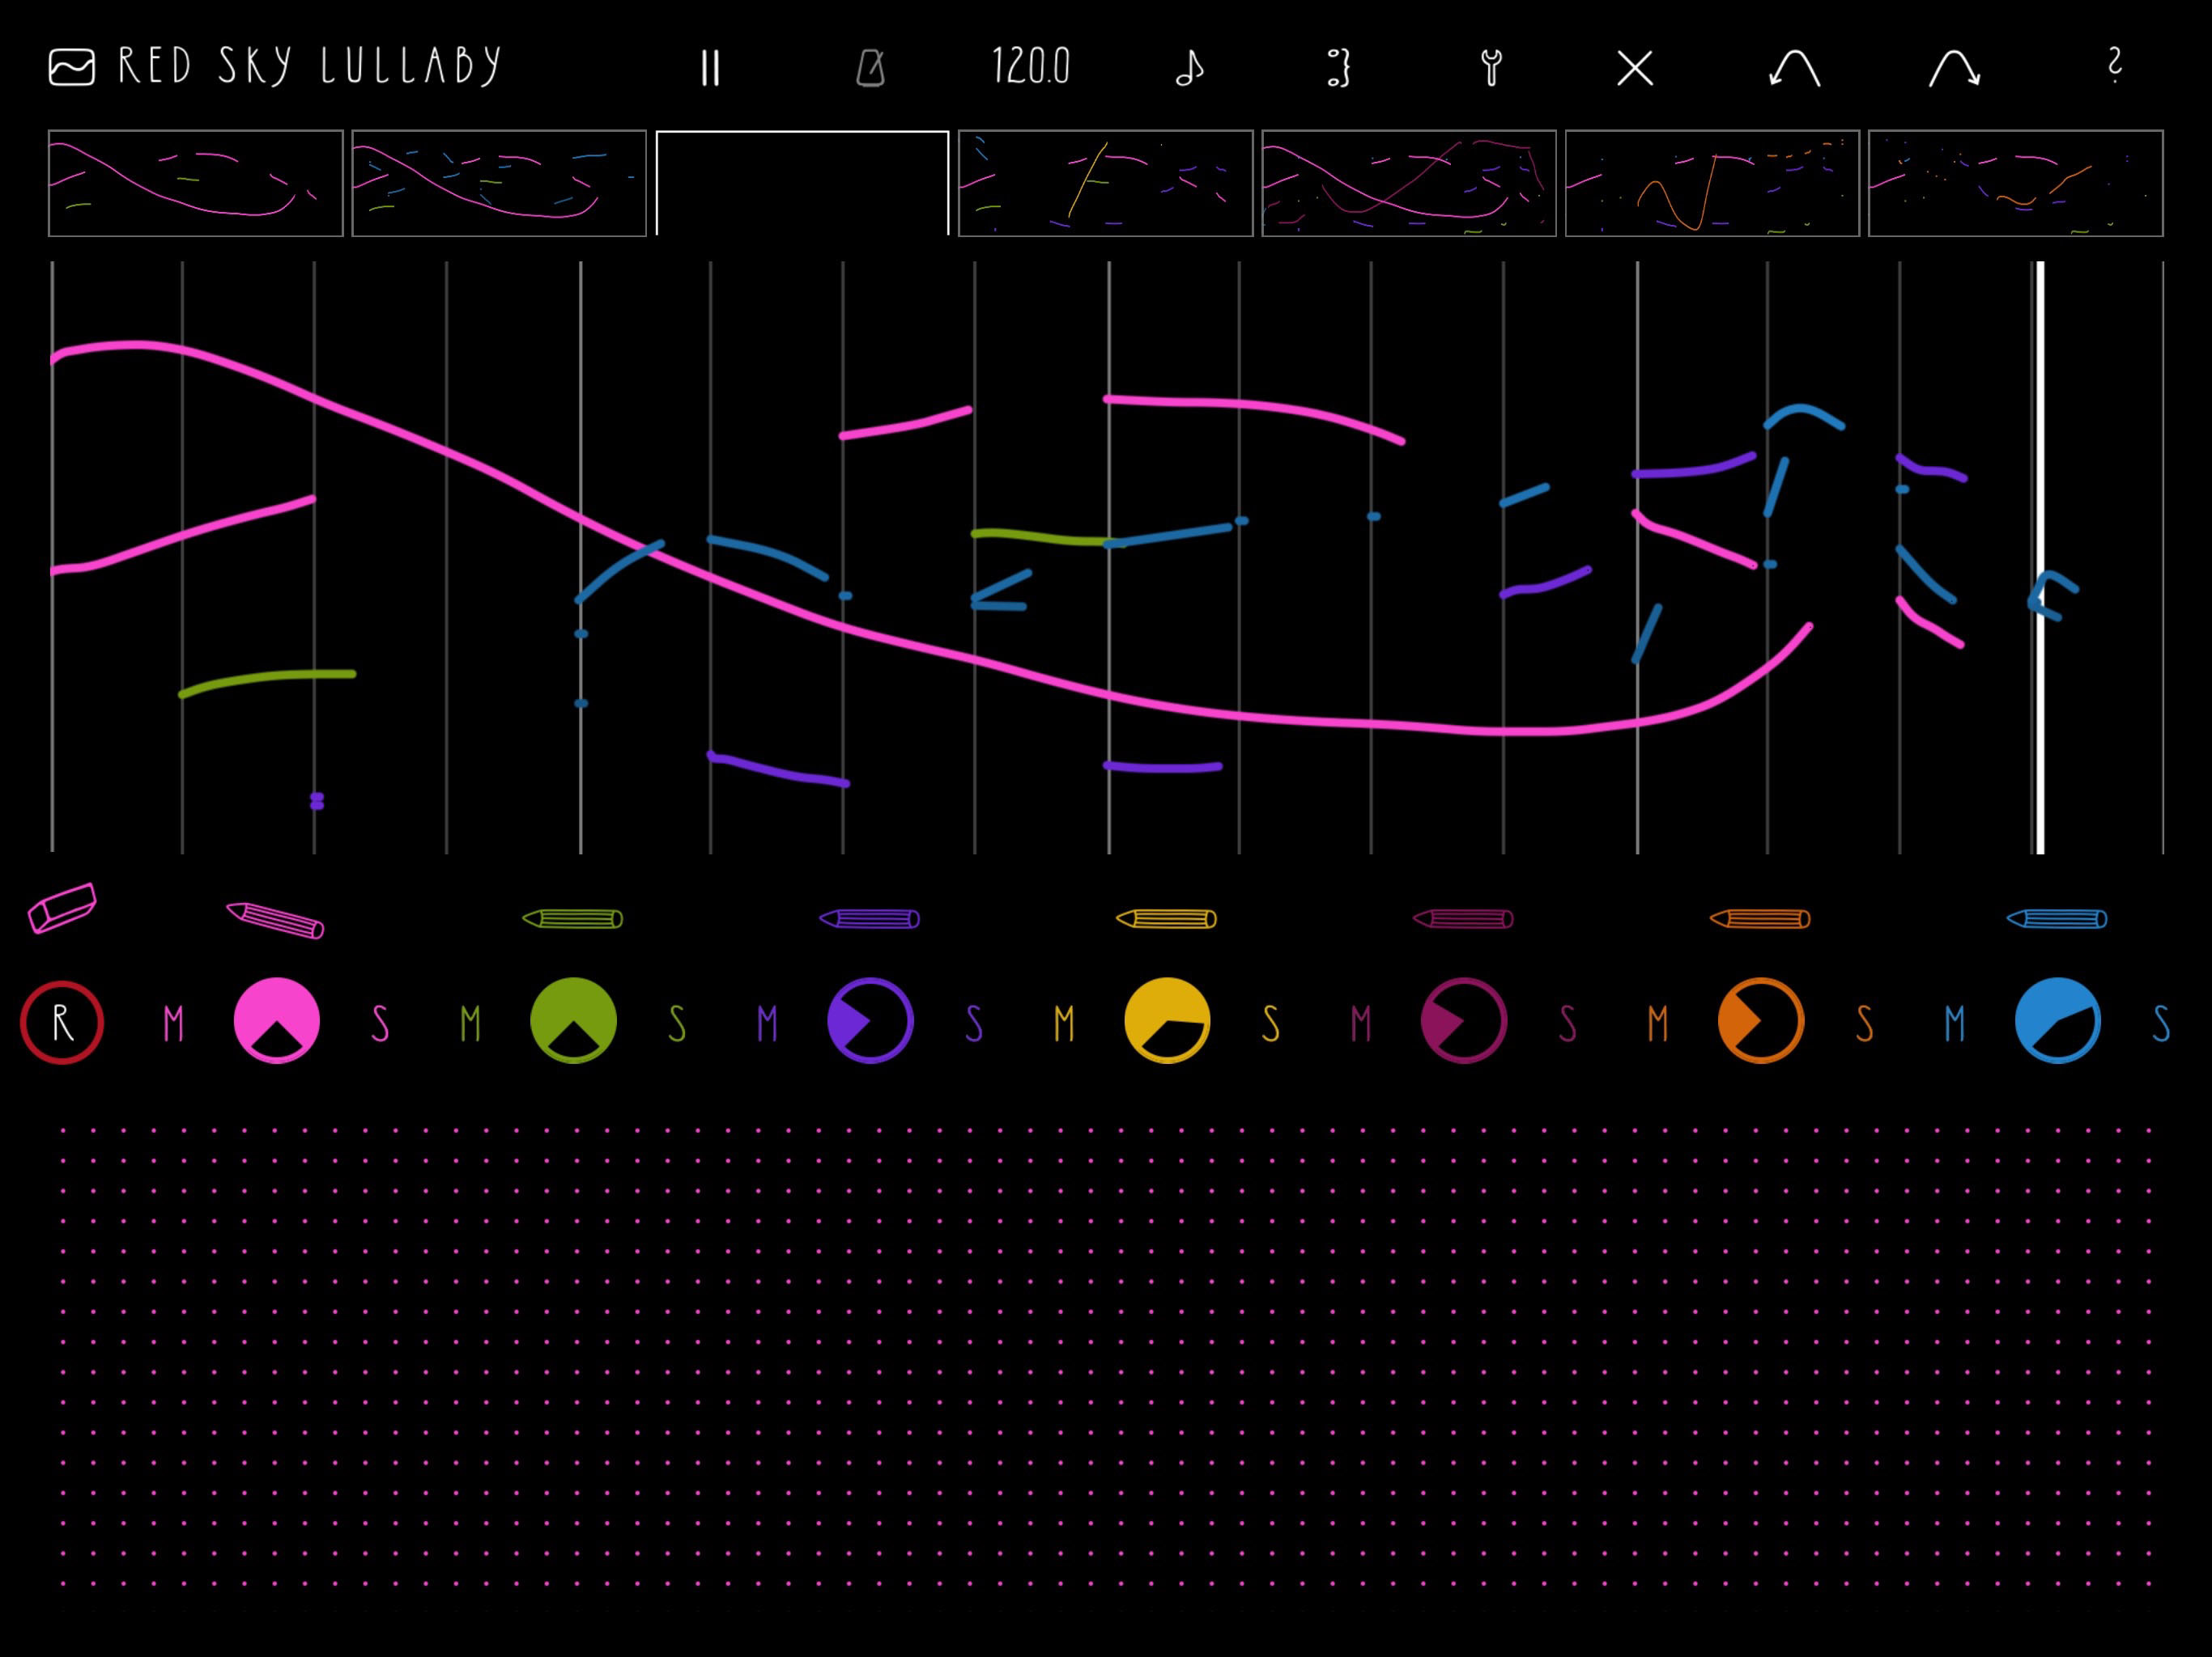Adjust the purple track volume knob
This screenshot has width=2212, height=1657.
pos(870,1020)
